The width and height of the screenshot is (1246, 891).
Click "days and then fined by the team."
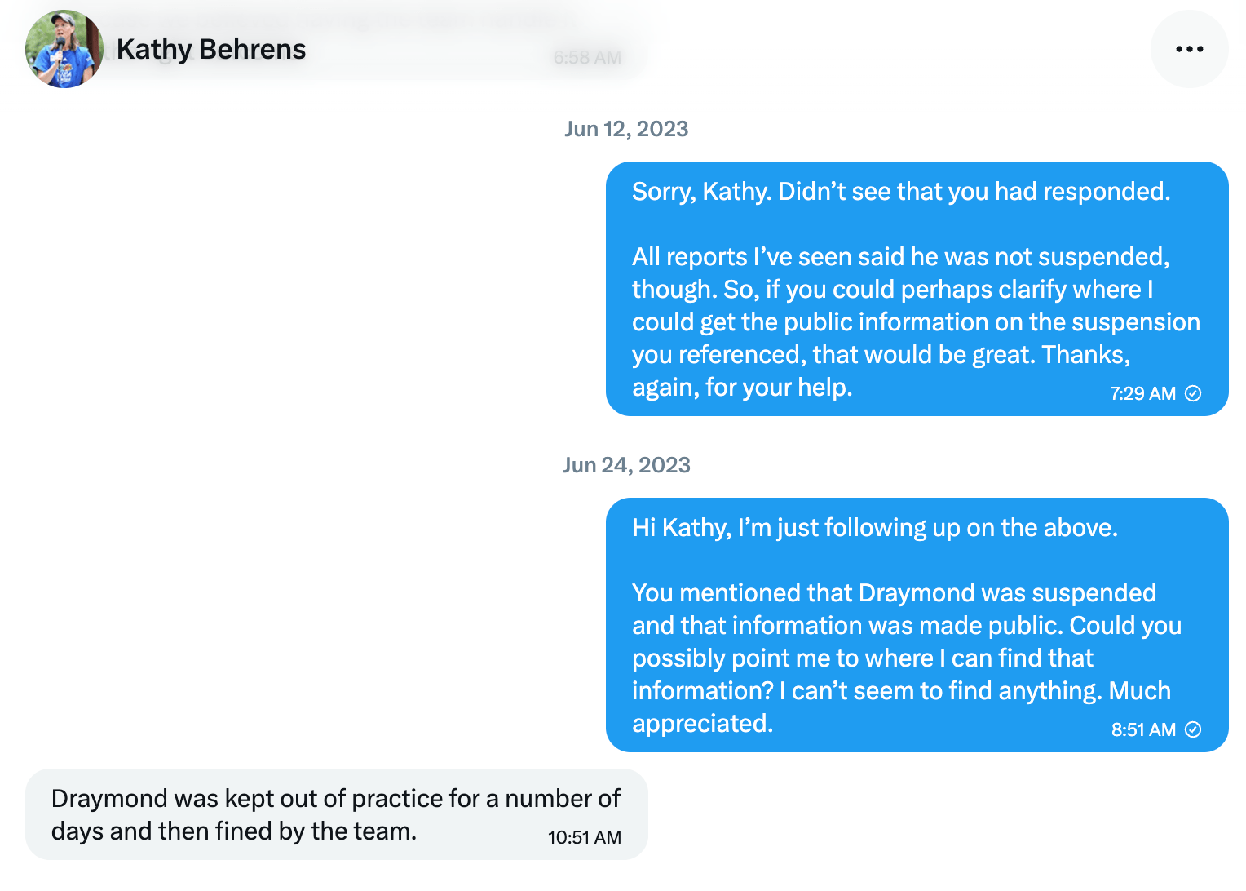pyautogui.click(x=233, y=831)
